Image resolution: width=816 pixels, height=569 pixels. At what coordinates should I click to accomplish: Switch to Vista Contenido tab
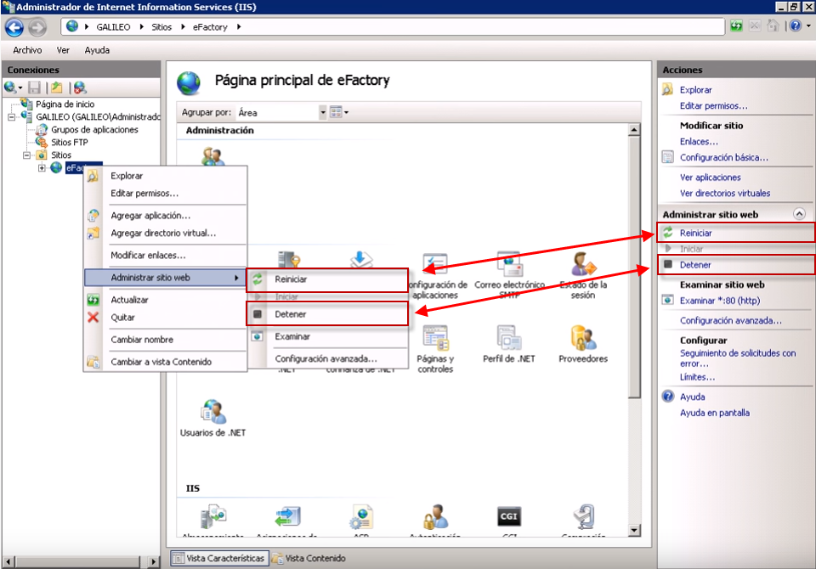point(309,558)
